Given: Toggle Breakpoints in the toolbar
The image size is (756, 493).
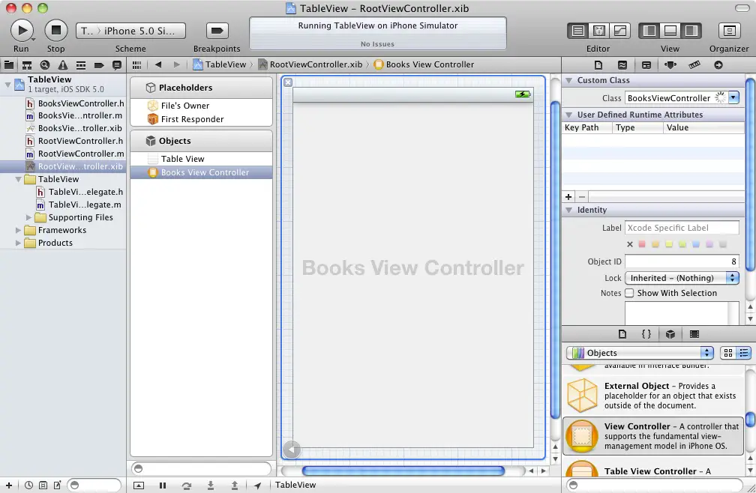Looking at the screenshot, I should click(217, 31).
